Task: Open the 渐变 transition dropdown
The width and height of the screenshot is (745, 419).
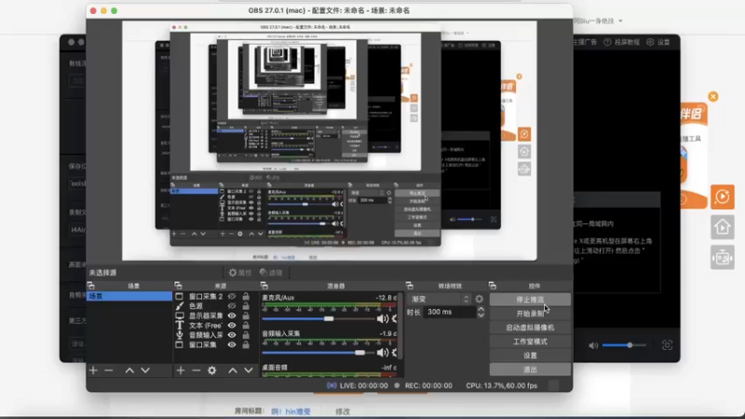Action: [440, 299]
